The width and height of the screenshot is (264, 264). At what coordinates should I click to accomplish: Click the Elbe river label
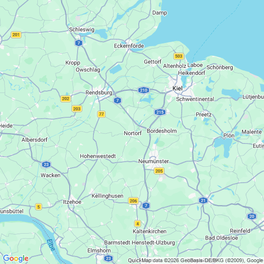coord(51,245)
